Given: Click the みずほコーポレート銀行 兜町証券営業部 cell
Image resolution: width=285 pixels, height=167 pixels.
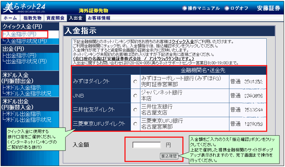Looking at the screenshot, I should (185, 81).
